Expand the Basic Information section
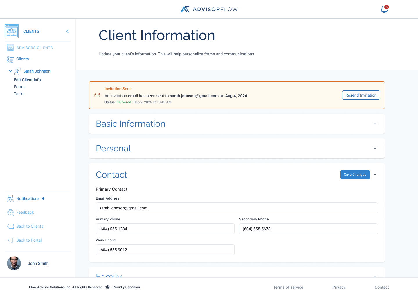The height and width of the screenshot is (297, 418). (x=375, y=124)
